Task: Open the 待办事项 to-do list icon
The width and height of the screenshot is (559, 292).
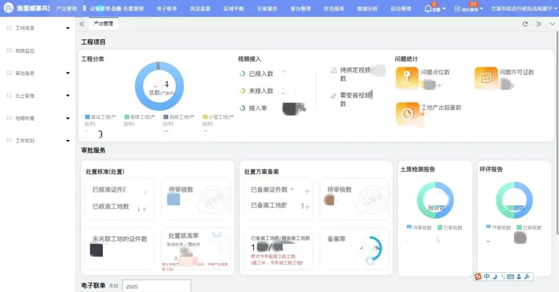Action: pos(458,9)
